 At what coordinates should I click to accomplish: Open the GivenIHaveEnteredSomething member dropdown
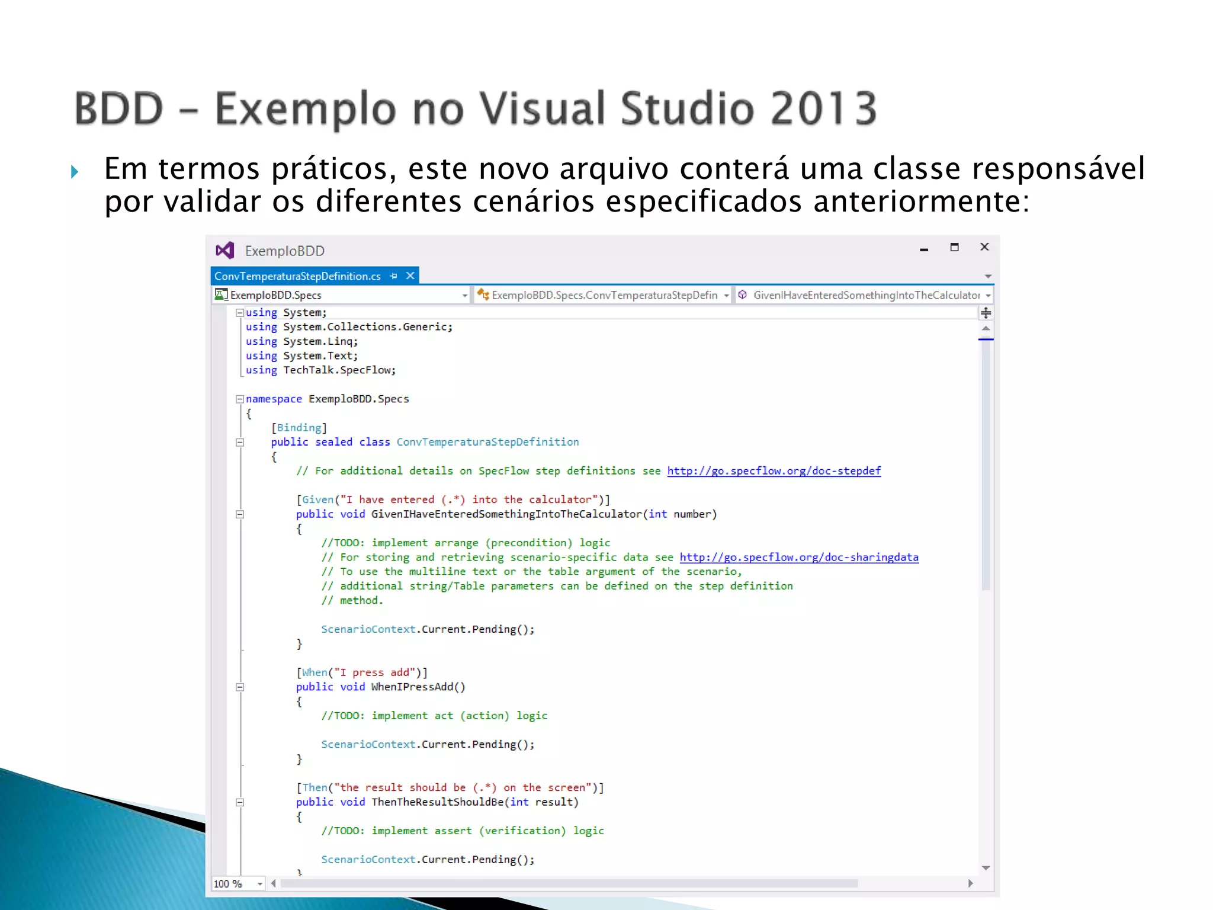click(987, 295)
